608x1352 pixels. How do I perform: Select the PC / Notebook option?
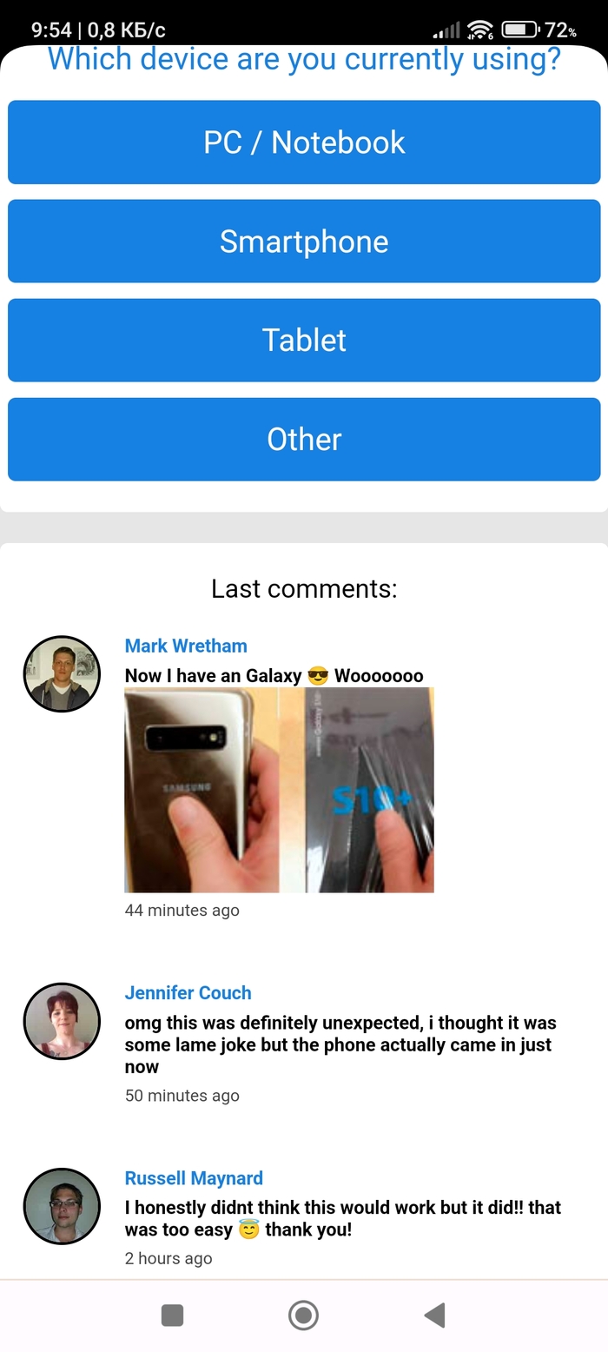click(304, 142)
